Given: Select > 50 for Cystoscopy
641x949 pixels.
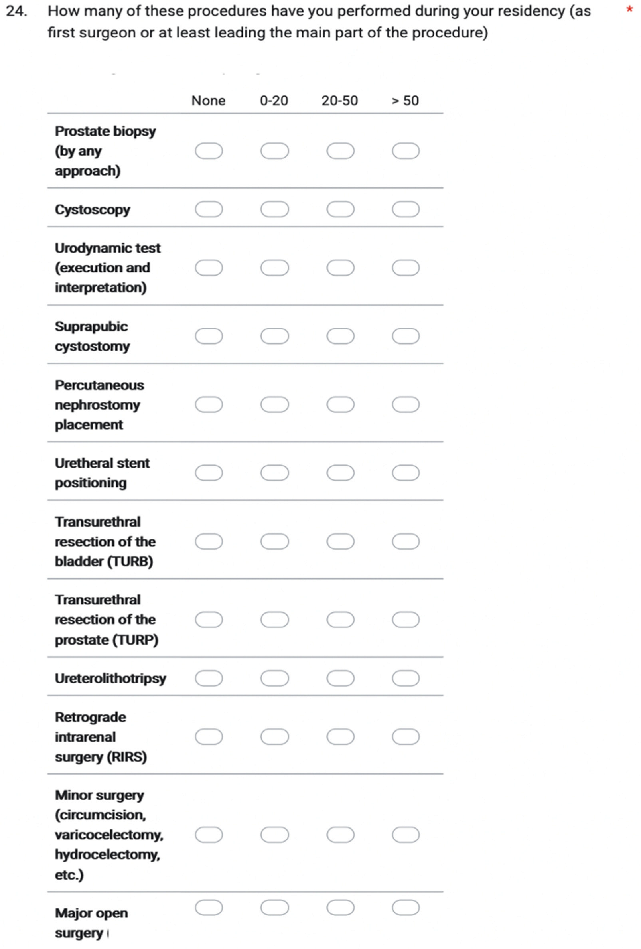Looking at the screenshot, I should pos(405,209).
